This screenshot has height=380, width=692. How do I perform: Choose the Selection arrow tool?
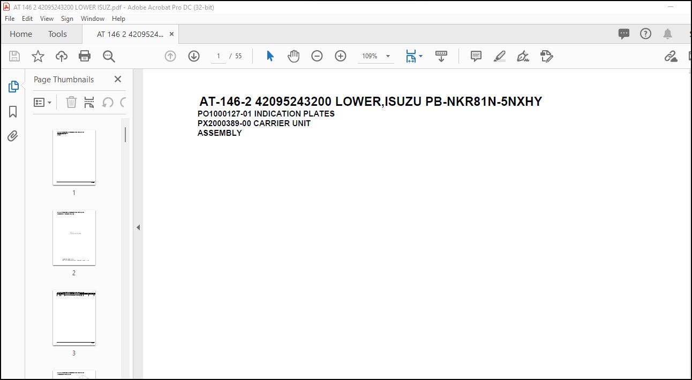pos(270,56)
